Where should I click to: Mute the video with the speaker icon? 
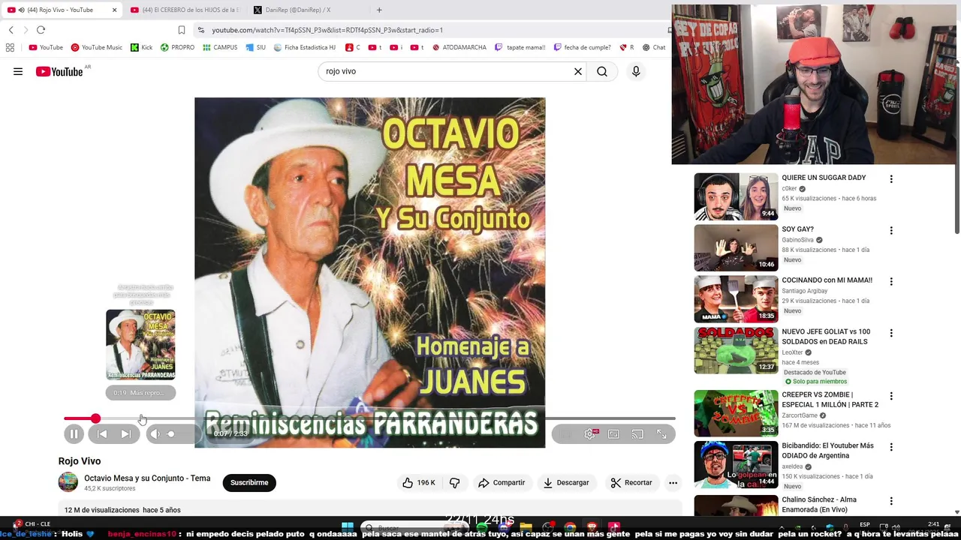coord(155,433)
